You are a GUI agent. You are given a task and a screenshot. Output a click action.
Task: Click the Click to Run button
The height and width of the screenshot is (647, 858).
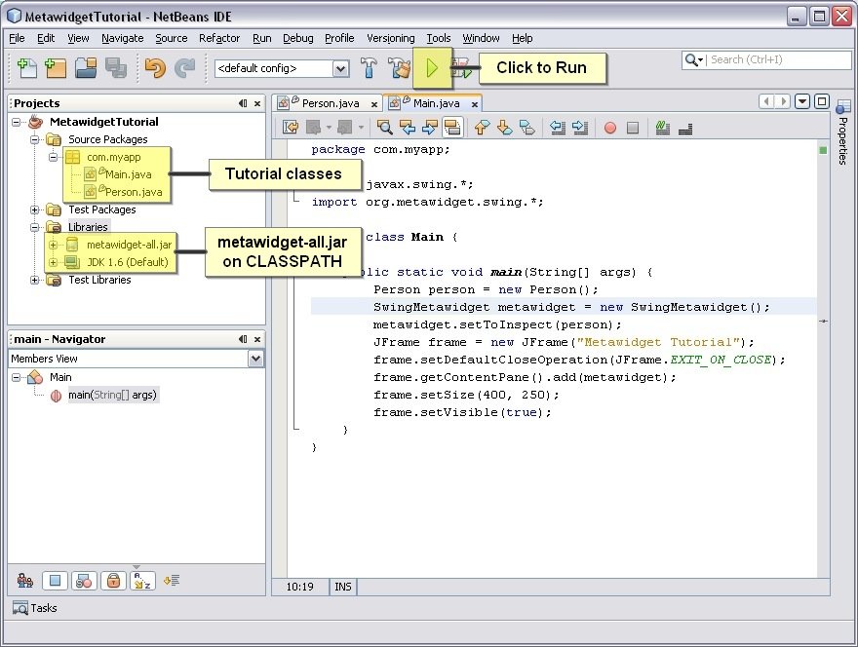click(x=542, y=68)
